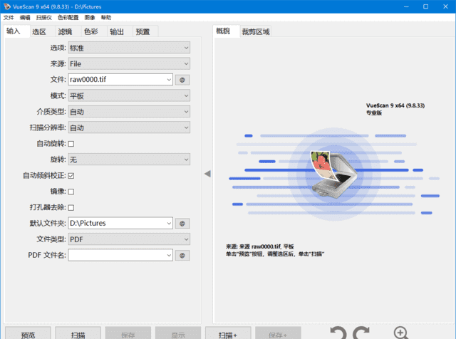Open the 来源 dropdown showing File

(x=129, y=63)
